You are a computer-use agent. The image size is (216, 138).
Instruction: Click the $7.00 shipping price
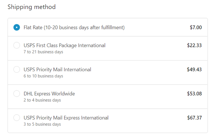point(196,27)
